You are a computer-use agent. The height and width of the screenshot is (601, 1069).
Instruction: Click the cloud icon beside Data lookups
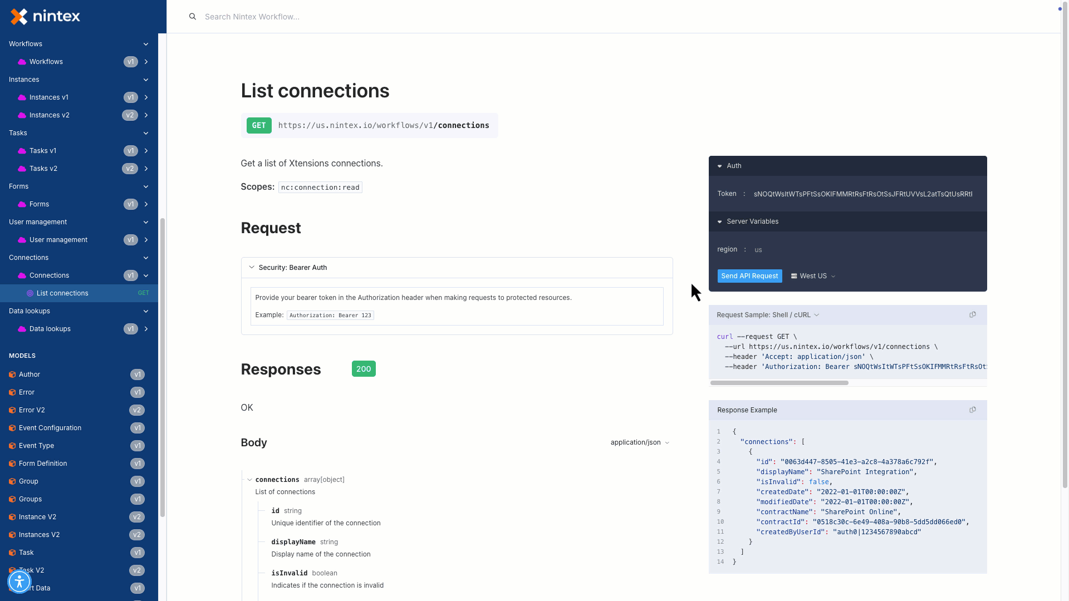(22, 329)
